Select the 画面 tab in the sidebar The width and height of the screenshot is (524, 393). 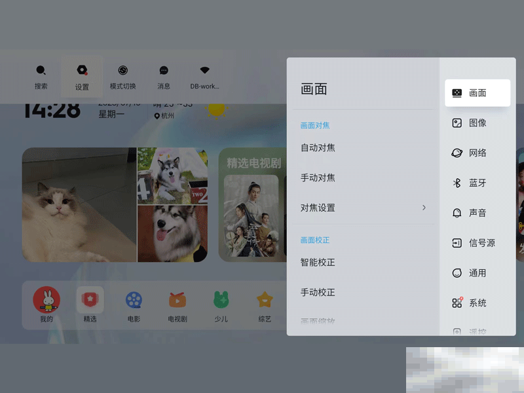click(477, 92)
